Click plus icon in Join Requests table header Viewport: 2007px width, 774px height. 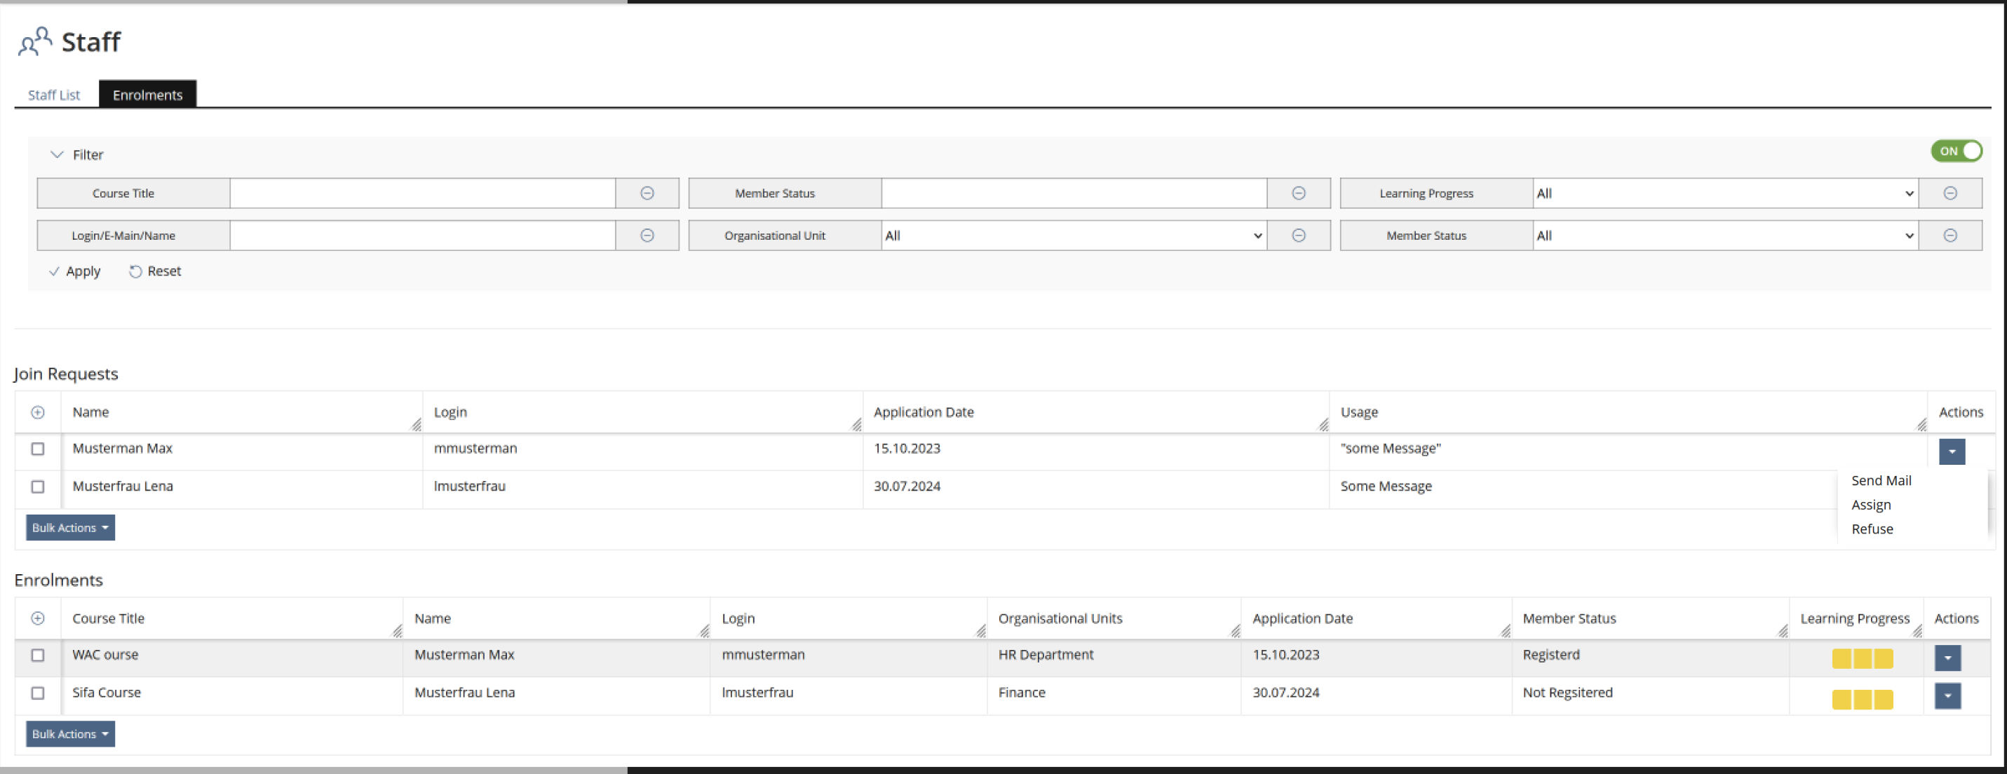click(x=37, y=412)
